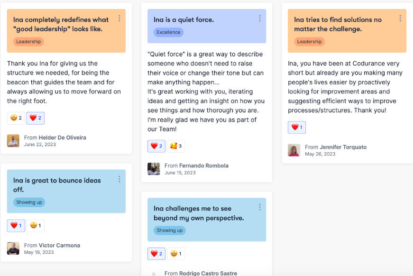The height and width of the screenshot is (276, 413).
Task: Open options menu on "redefines good leadership" card
Action: pyautogui.click(x=119, y=18)
